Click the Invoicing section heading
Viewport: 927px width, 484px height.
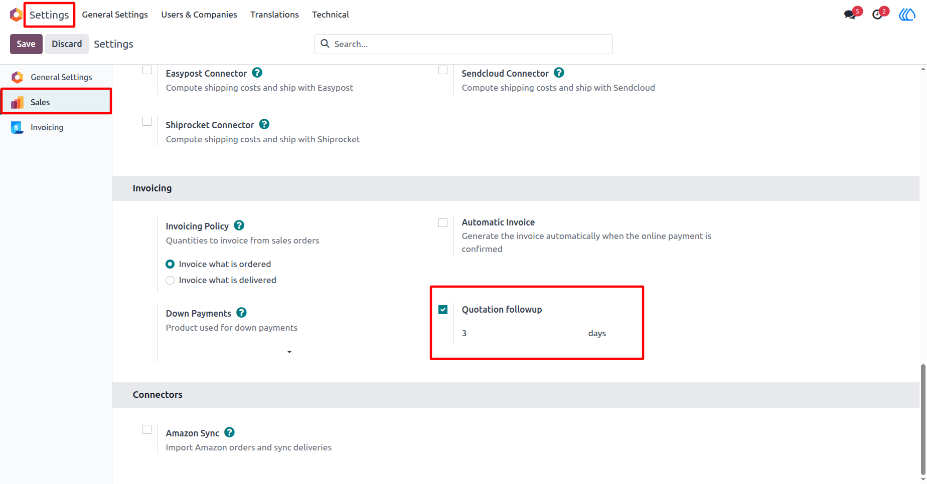tap(152, 188)
